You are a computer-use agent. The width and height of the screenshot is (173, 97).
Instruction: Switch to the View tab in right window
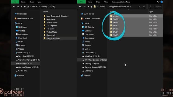(106, 2)
